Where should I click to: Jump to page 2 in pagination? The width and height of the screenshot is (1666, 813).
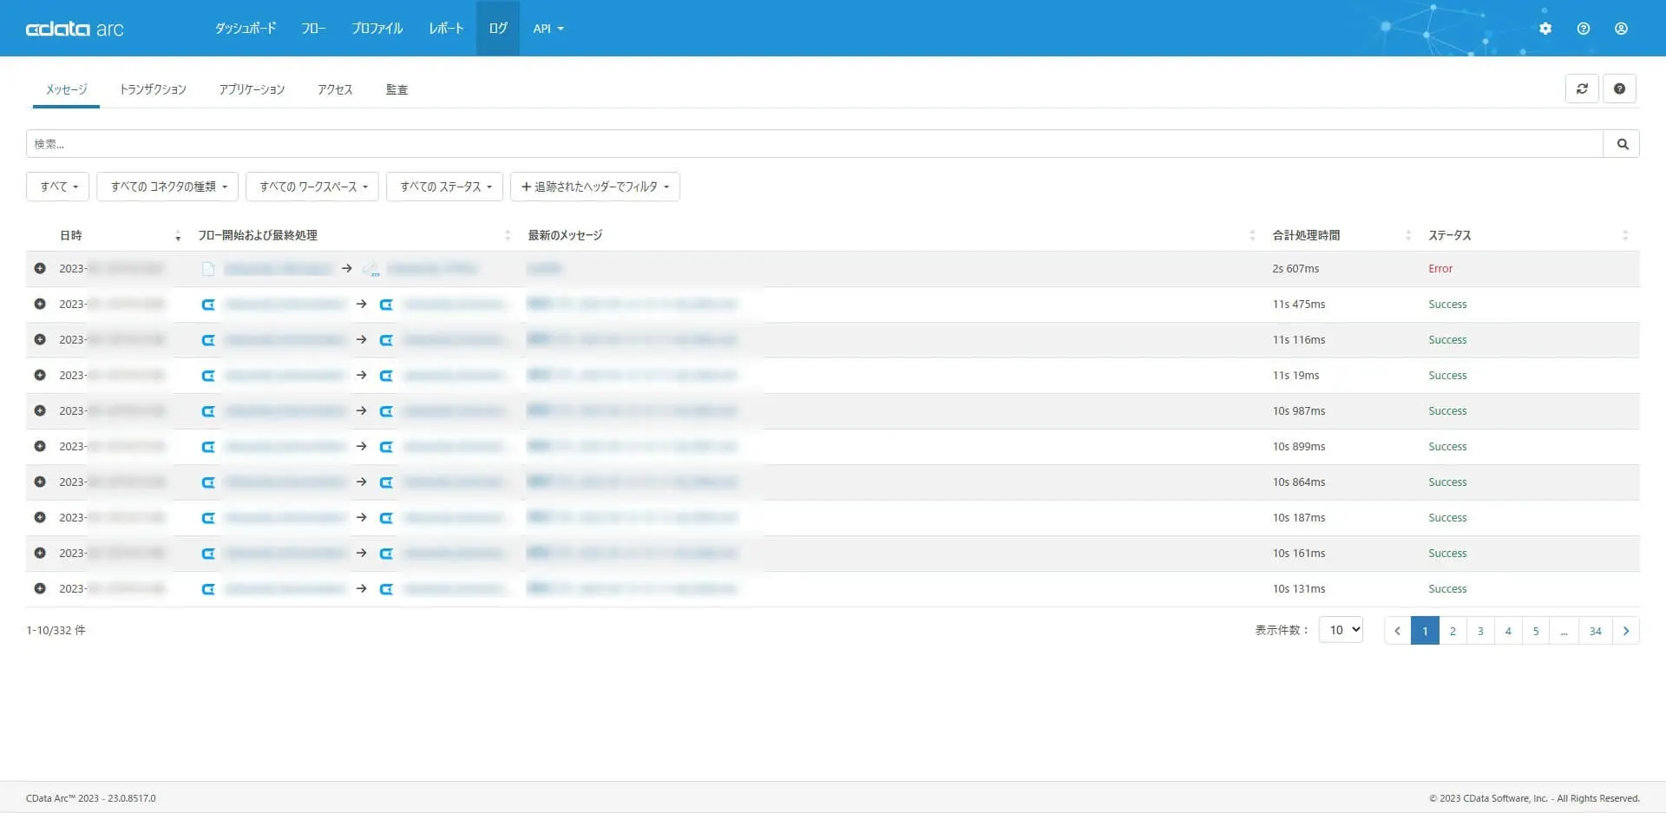coord(1453,631)
